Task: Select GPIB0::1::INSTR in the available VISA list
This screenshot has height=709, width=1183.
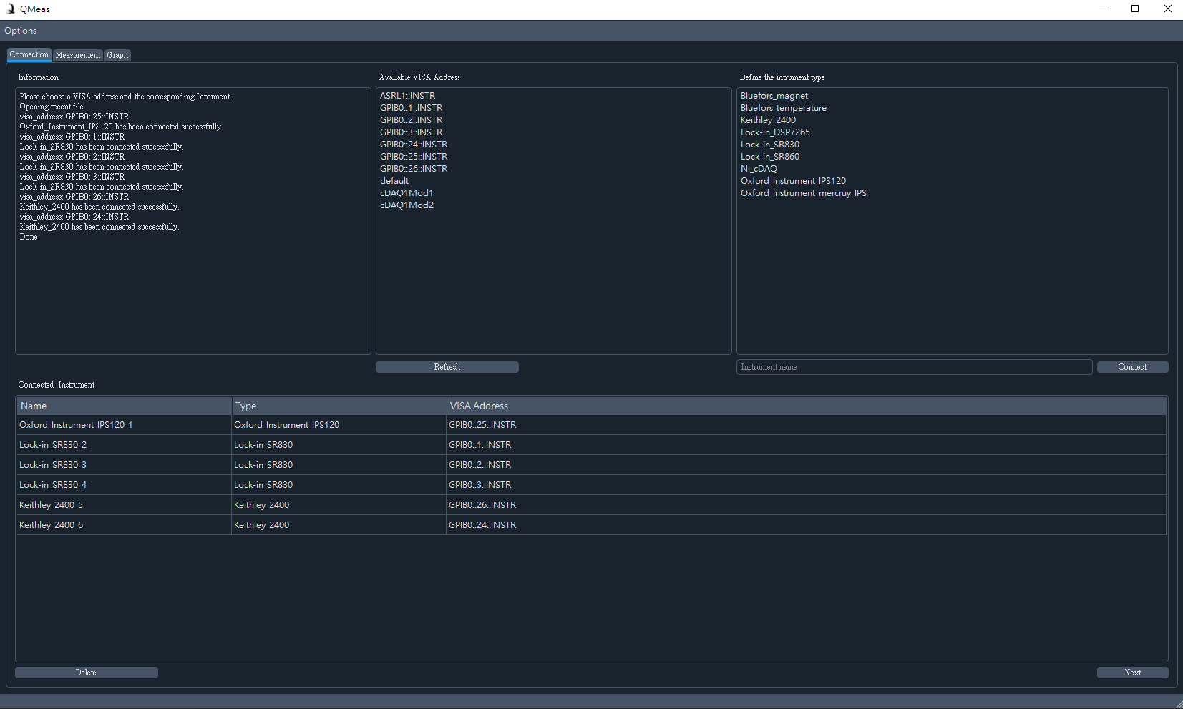Action: coord(553,108)
